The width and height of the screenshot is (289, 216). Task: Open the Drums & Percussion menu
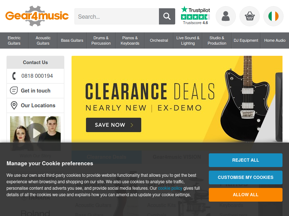[x=101, y=40]
